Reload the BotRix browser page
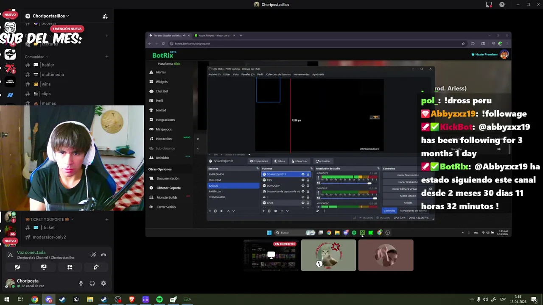543x305 pixels. [x=163, y=44]
